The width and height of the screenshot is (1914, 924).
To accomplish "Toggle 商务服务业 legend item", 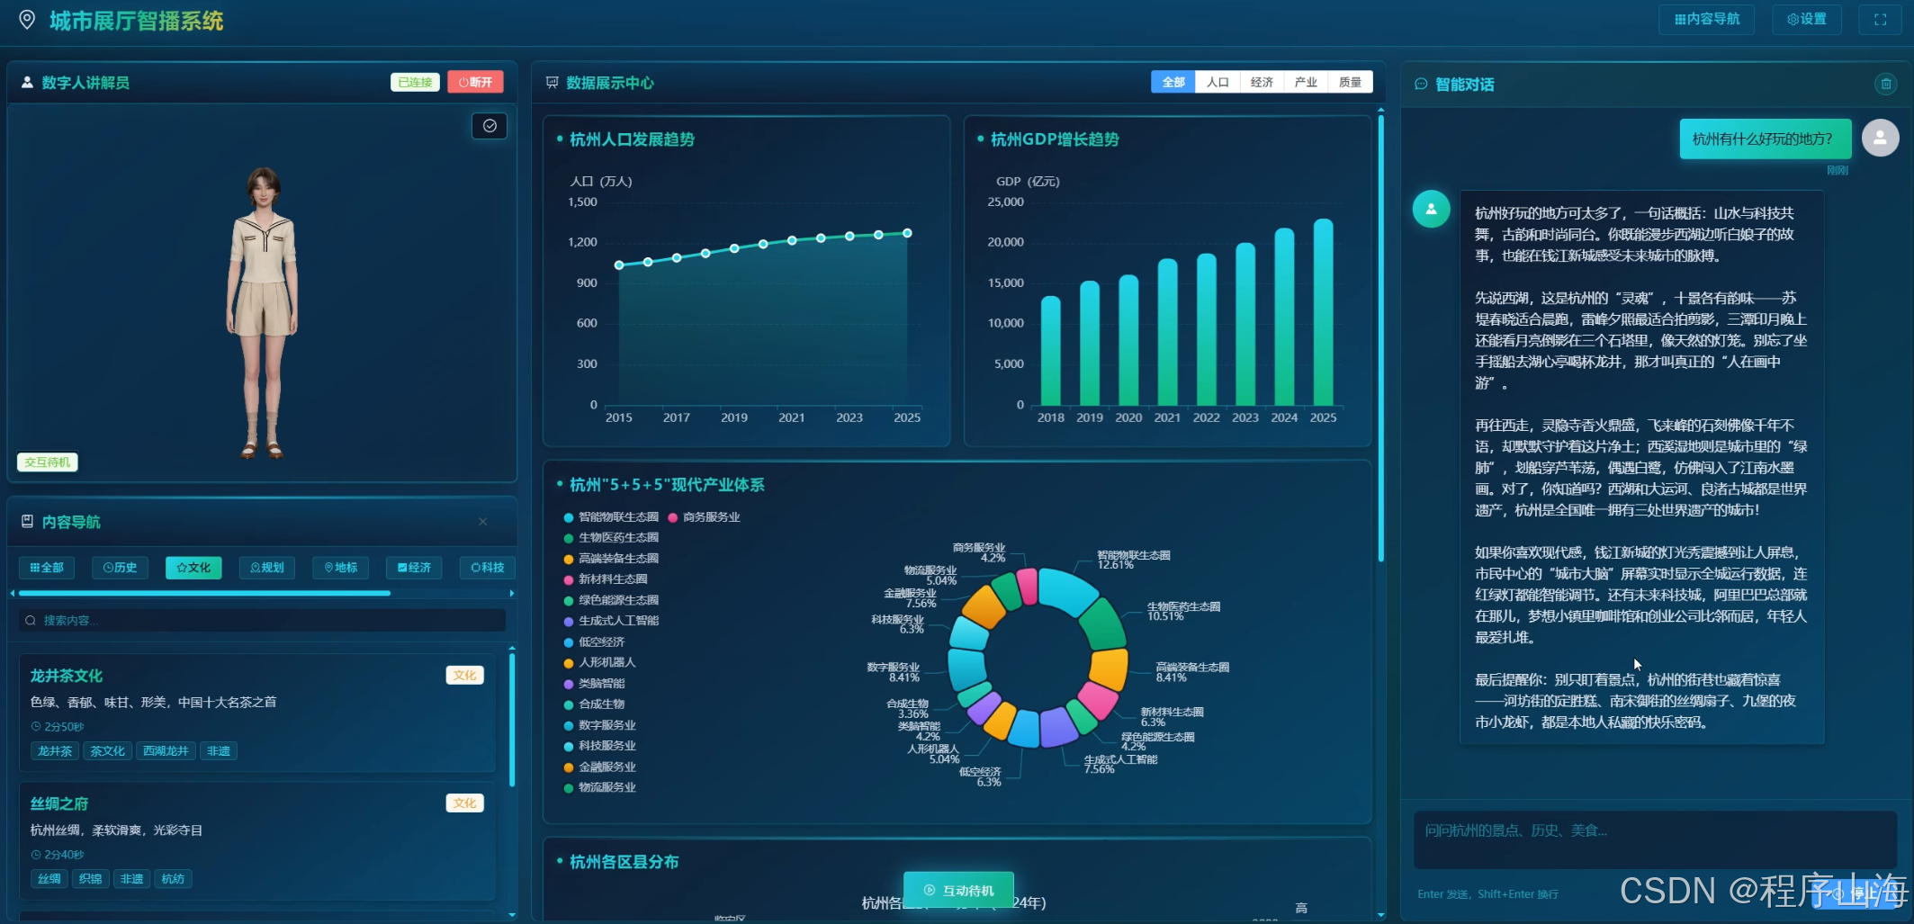I will (704, 517).
